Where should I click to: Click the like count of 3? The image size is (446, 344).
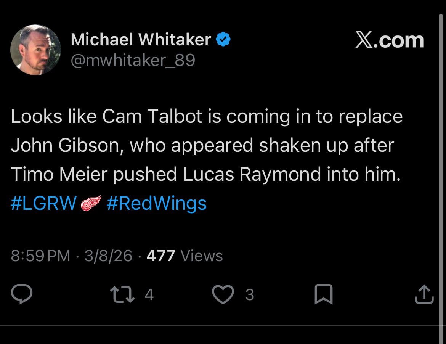[250, 295]
